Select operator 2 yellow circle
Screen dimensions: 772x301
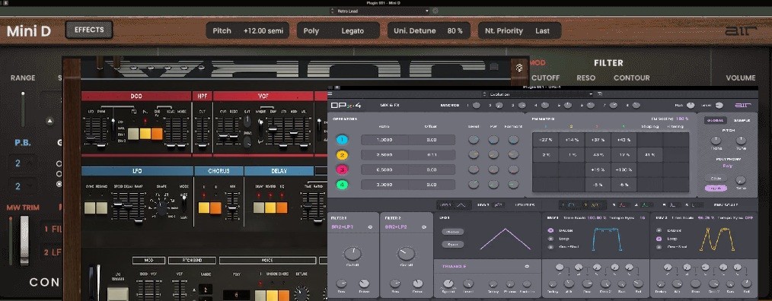[x=342, y=155]
